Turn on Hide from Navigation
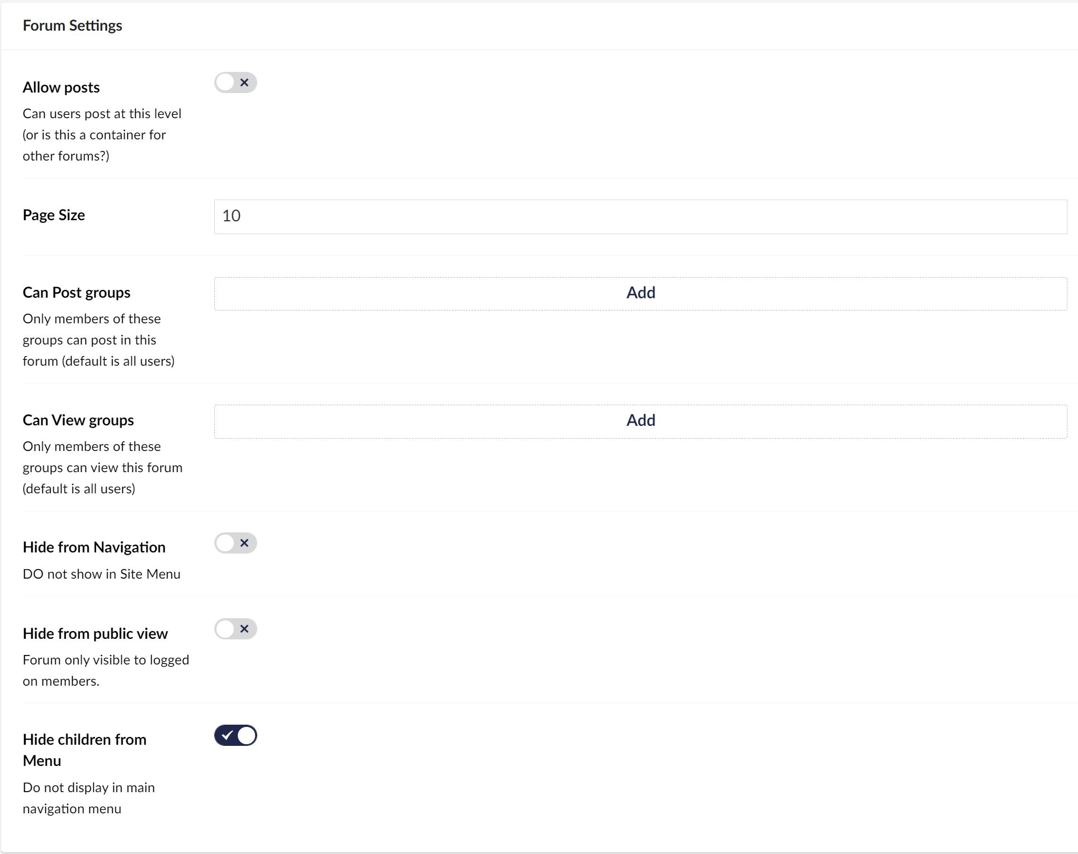The width and height of the screenshot is (1078, 854). point(235,543)
